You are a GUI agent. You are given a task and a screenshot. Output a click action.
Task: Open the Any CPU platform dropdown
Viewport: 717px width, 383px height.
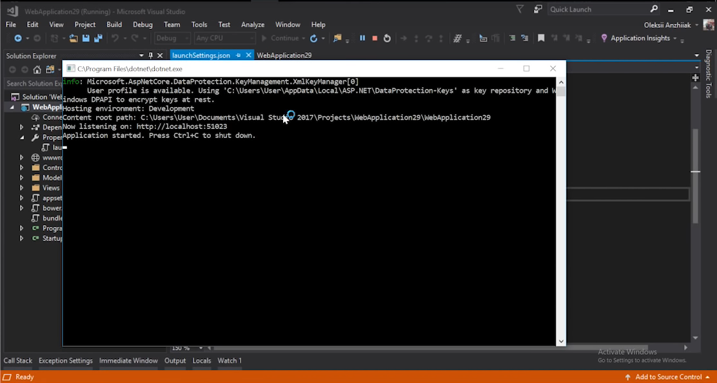[x=224, y=39]
